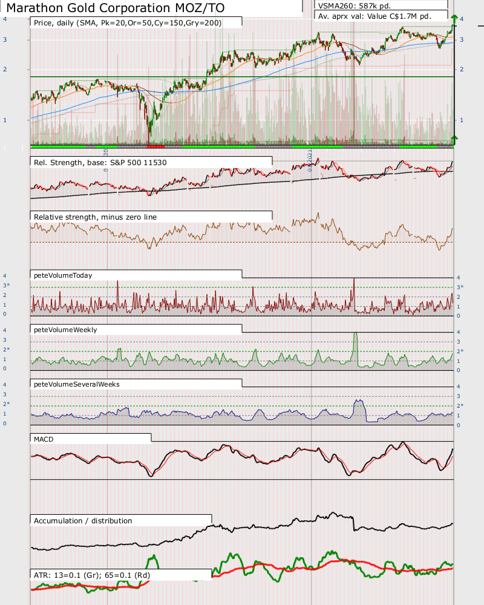The width and height of the screenshot is (484, 605).
Task: Select the Rel. Strength base S&P 500 label
Action: (x=100, y=162)
